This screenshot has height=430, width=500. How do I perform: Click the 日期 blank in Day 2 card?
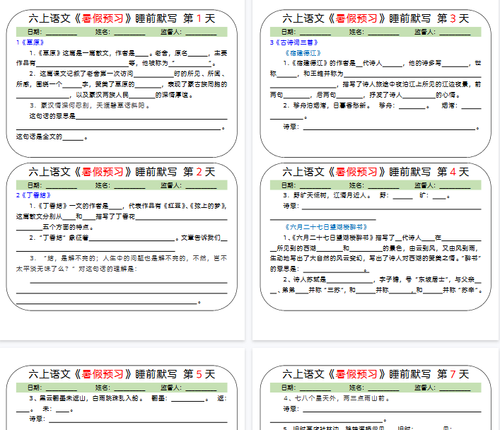click(62, 186)
